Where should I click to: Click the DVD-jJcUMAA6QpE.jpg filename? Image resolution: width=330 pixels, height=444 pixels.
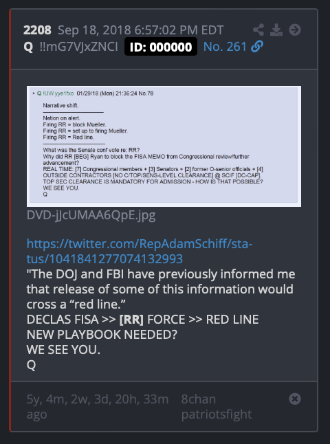[x=91, y=216]
